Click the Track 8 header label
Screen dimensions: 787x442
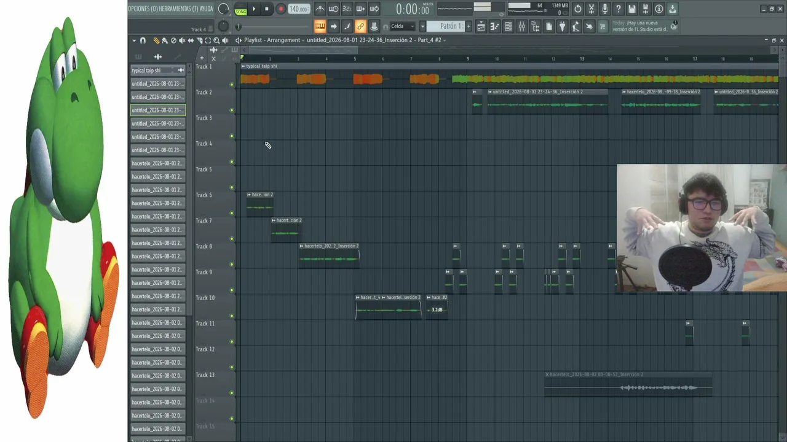[204, 247]
